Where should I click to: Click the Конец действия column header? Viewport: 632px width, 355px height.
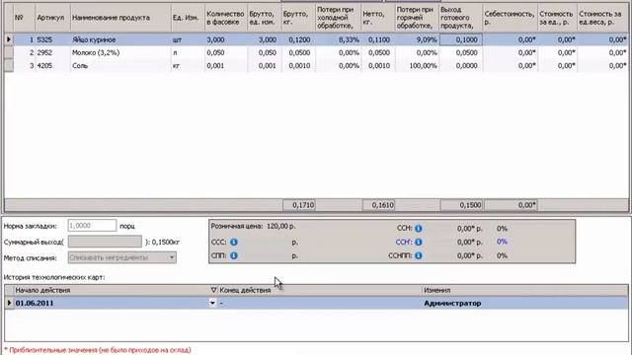point(320,290)
